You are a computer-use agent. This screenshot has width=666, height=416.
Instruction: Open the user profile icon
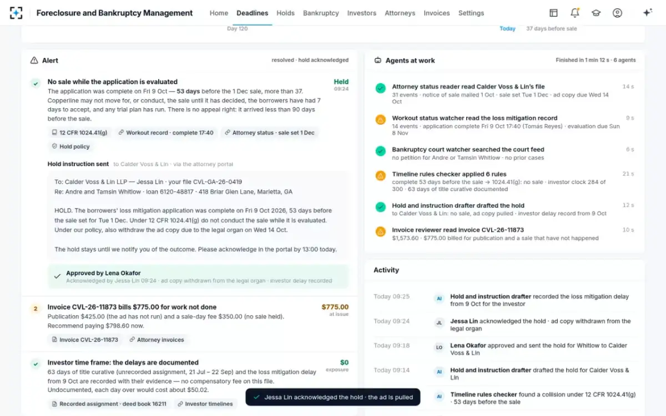click(617, 13)
